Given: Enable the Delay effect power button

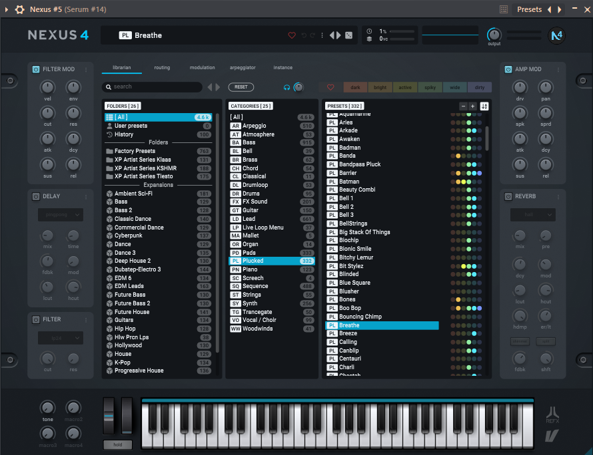Looking at the screenshot, I should 36,196.
